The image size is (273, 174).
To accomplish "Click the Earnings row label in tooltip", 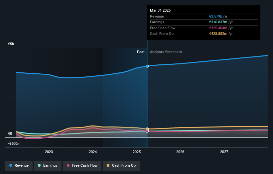I will point(157,22).
